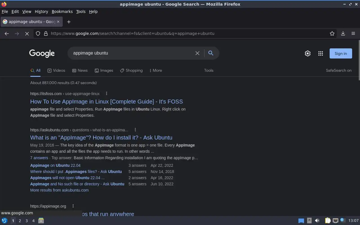Click the https://itsfoss.com result URL

click(46, 94)
